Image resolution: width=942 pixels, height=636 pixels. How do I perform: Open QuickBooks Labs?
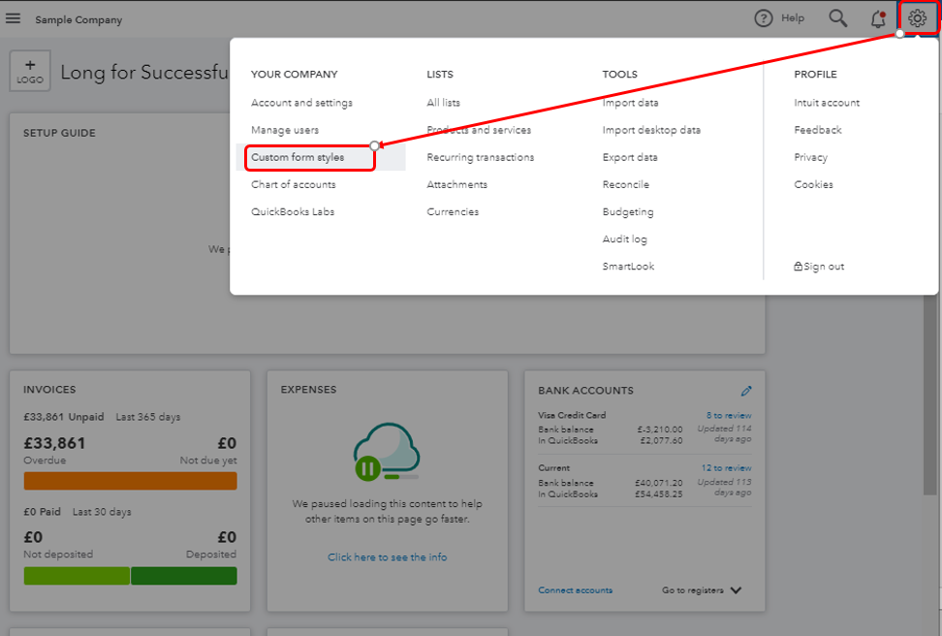click(293, 211)
